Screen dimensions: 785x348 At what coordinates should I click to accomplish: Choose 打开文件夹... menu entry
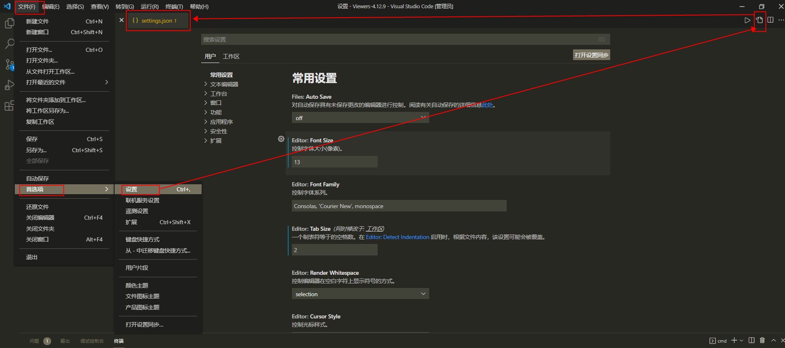[x=64, y=60]
